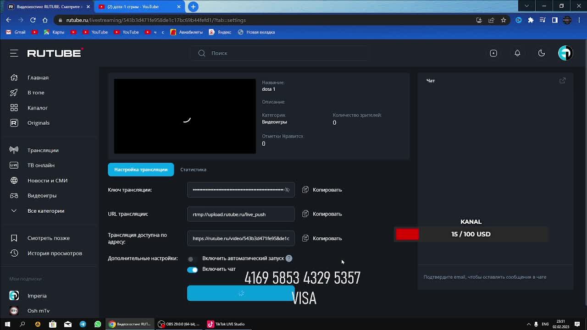
Task: Show hidden system tray icons
Action: coord(529,324)
